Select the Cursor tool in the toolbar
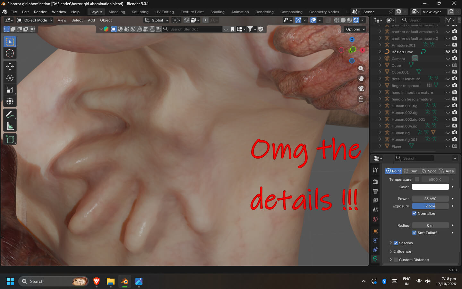The image size is (462, 289). coord(10,53)
